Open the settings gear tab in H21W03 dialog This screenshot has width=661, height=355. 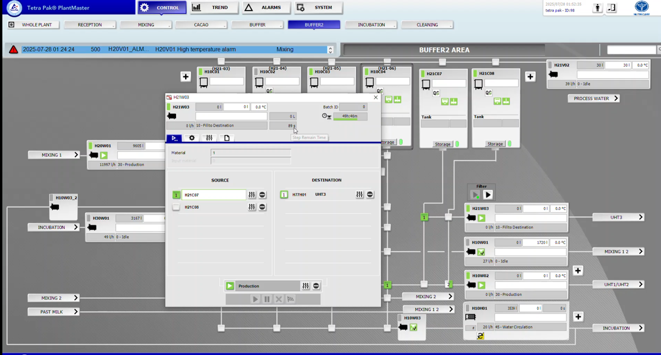pos(192,138)
